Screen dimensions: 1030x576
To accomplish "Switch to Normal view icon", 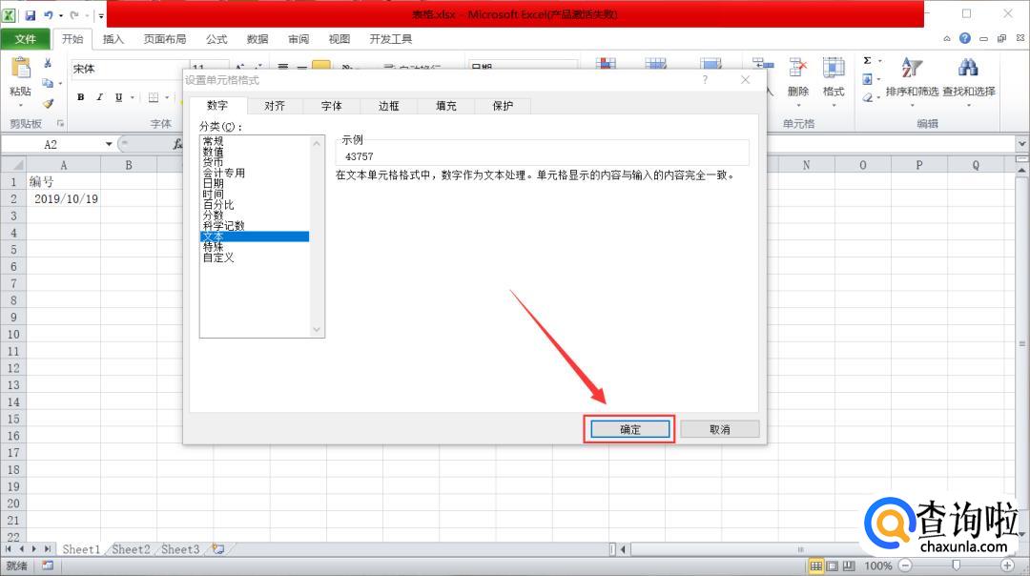I will pyautogui.click(x=815, y=566).
